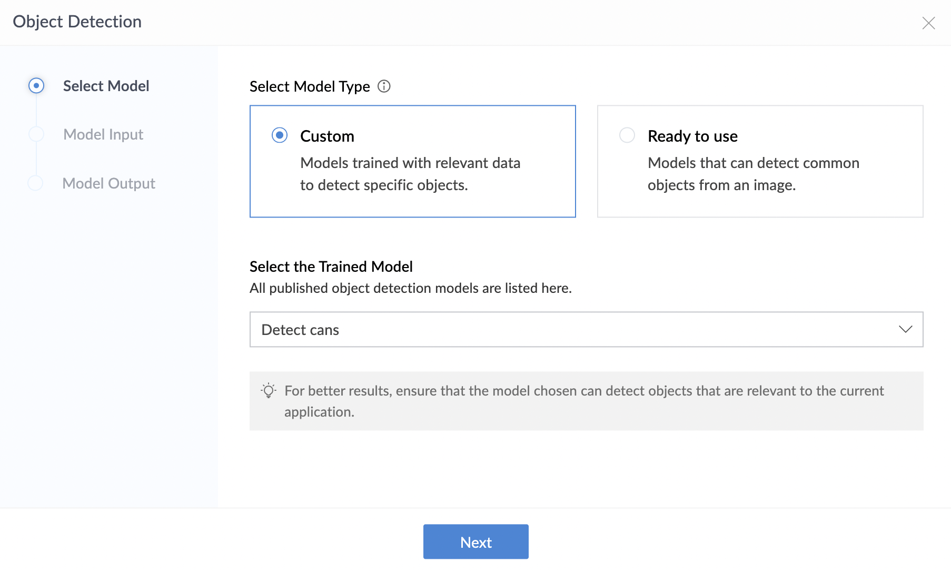Click the Select the Trained Model heading

(x=331, y=267)
